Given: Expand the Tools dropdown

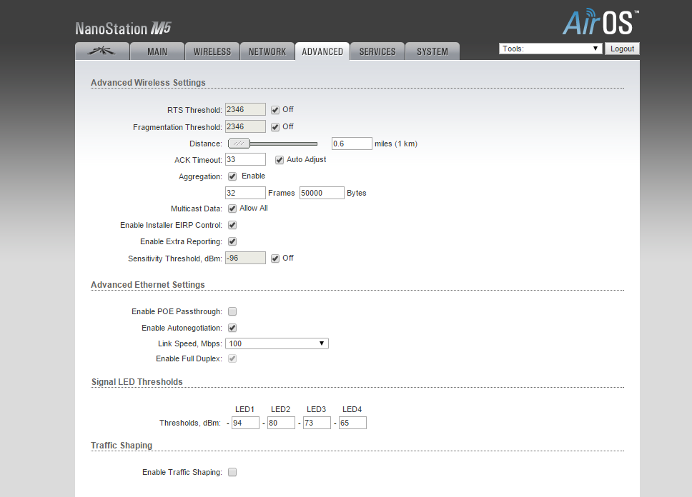Looking at the screenshot, I should pos(550,49).
